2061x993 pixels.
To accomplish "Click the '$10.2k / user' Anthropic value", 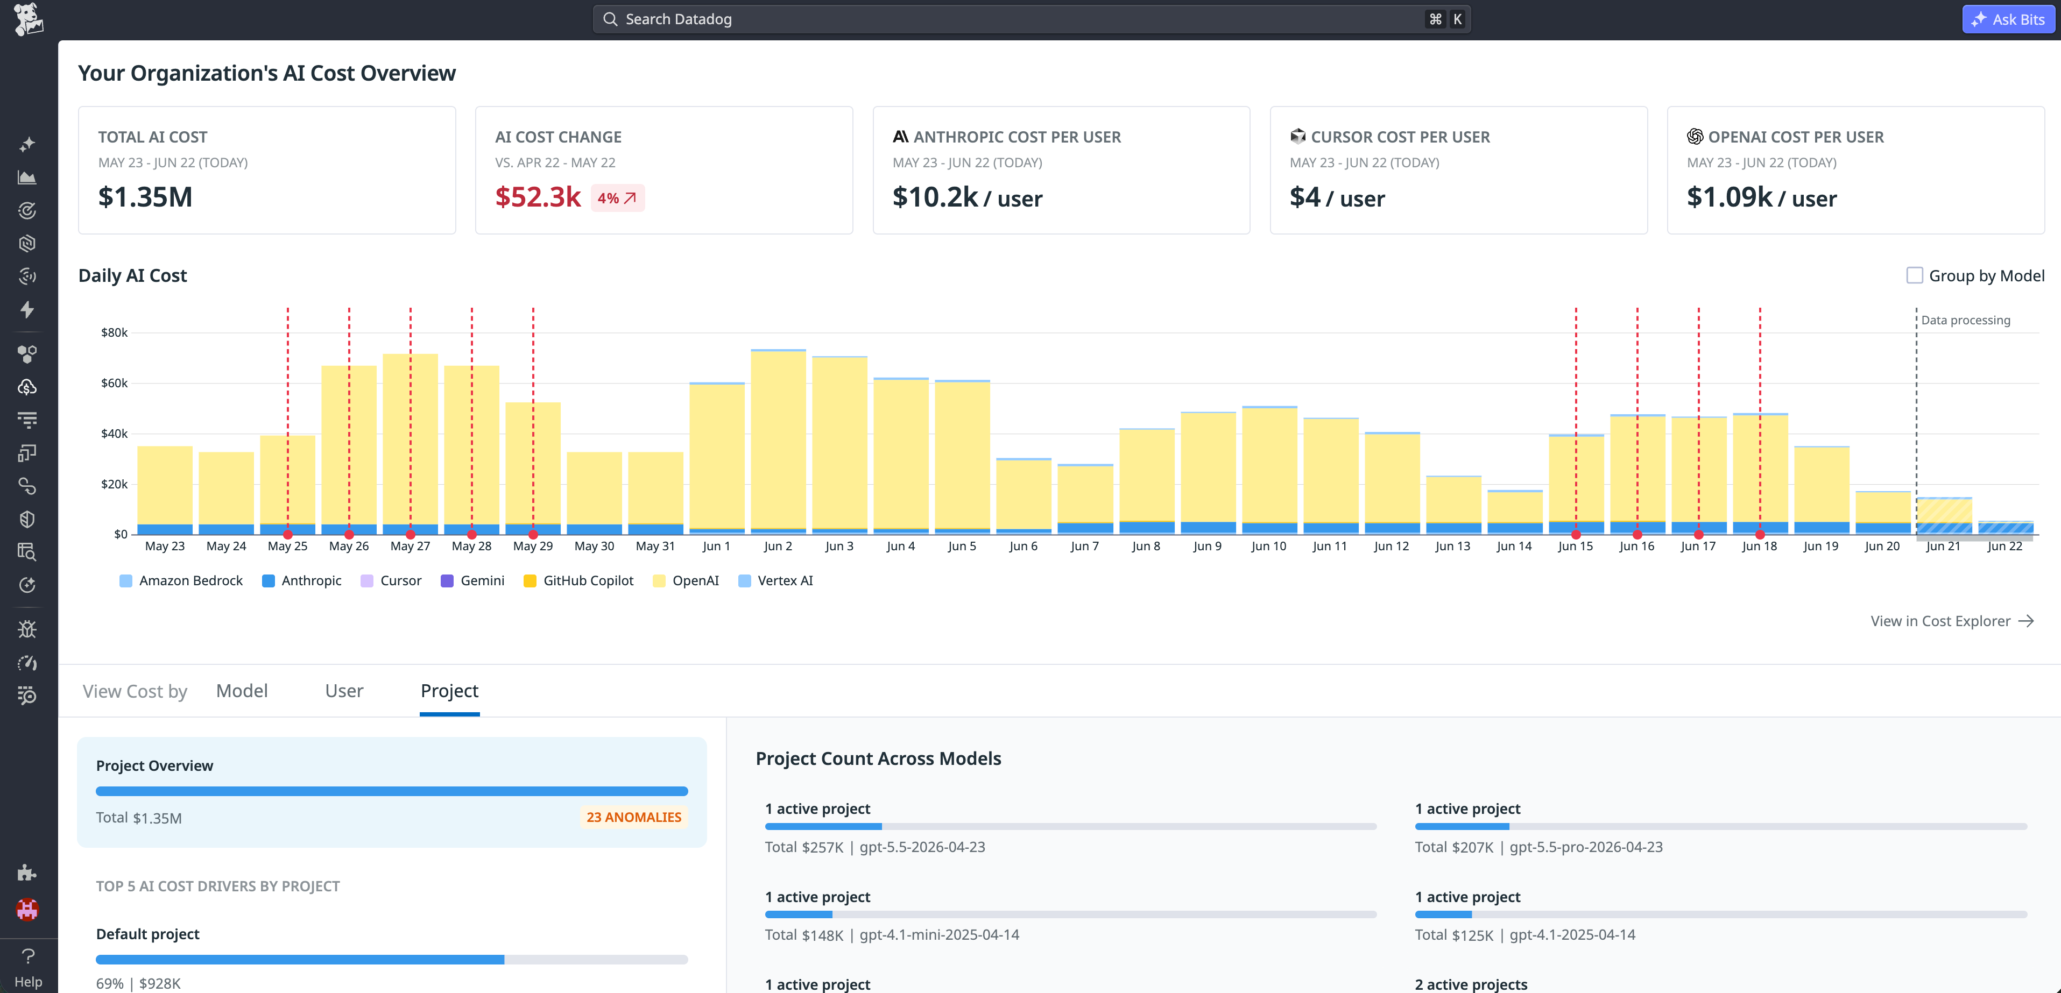I will [x=968, y=197].
